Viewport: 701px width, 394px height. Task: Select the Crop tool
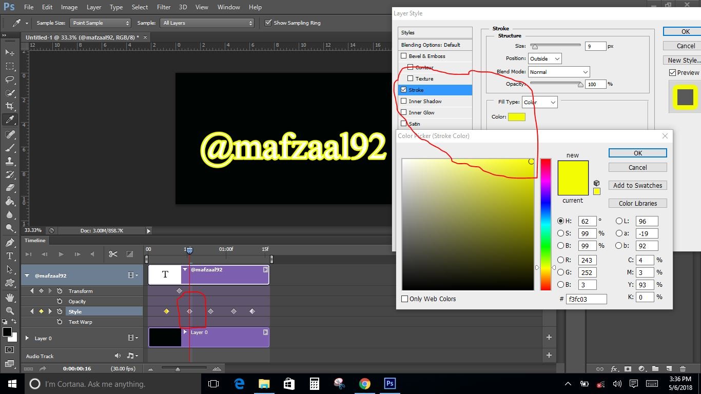click(x=10, y=106)
